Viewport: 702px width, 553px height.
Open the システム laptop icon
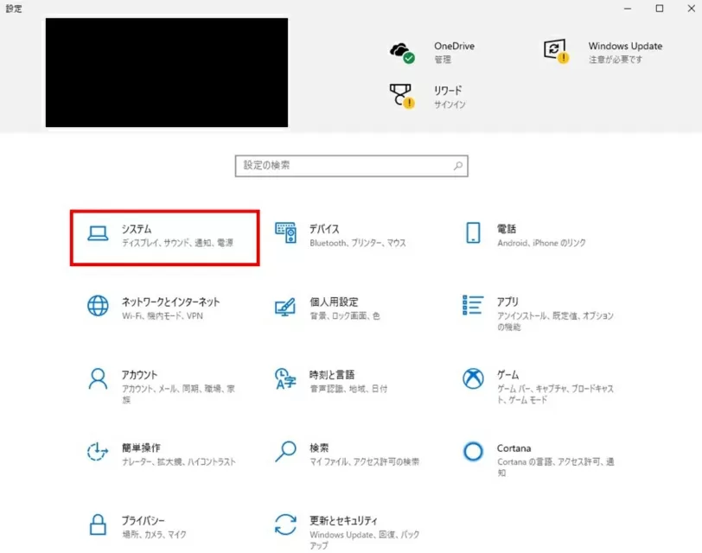pos(98,233)
